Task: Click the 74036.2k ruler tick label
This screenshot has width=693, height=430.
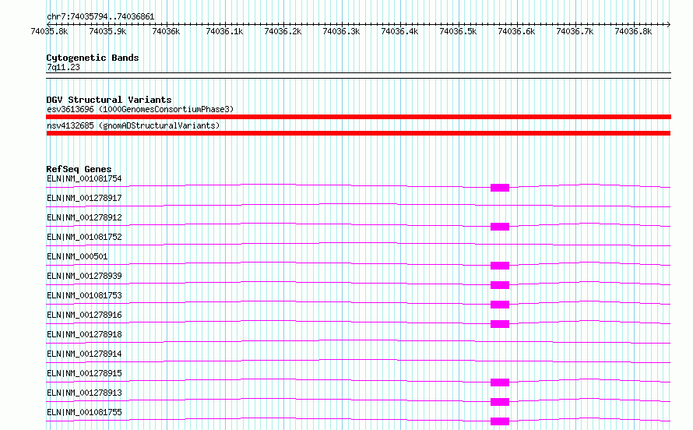Action: pos(283,31)
